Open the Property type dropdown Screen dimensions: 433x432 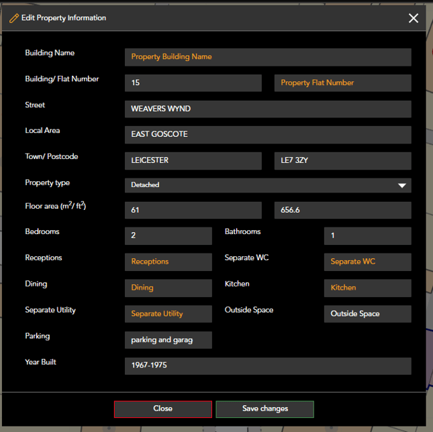coord(267,185)
